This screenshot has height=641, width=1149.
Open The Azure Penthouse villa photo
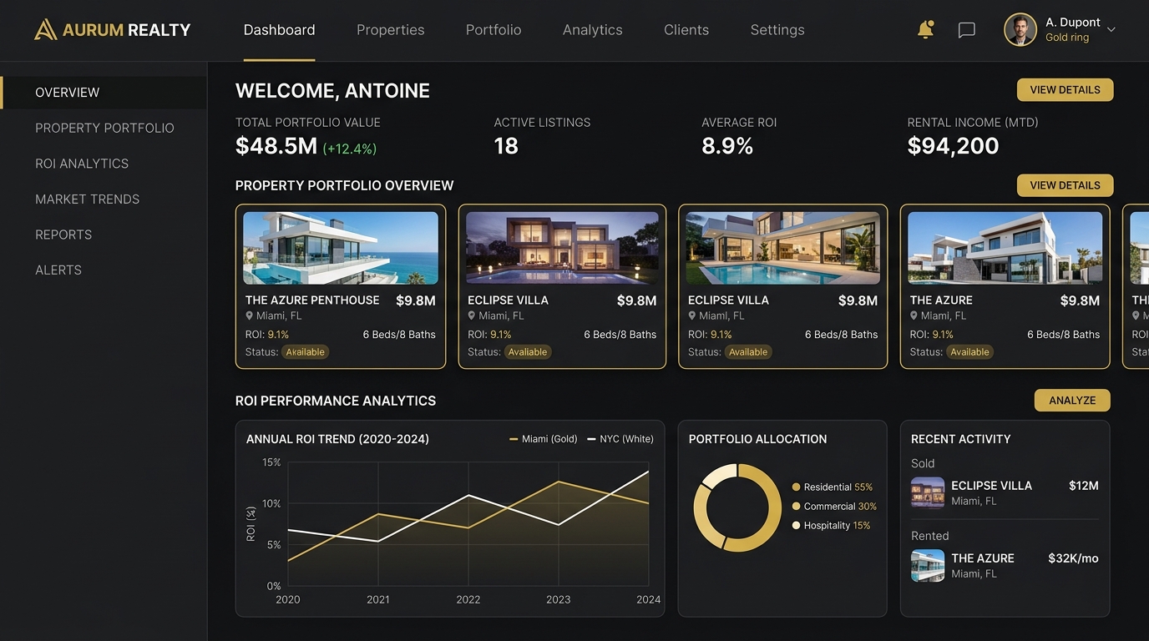pyautogui.click(x=341, y=248)
